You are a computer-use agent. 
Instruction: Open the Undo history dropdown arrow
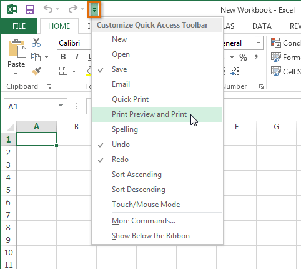click(x=58, y=9)
